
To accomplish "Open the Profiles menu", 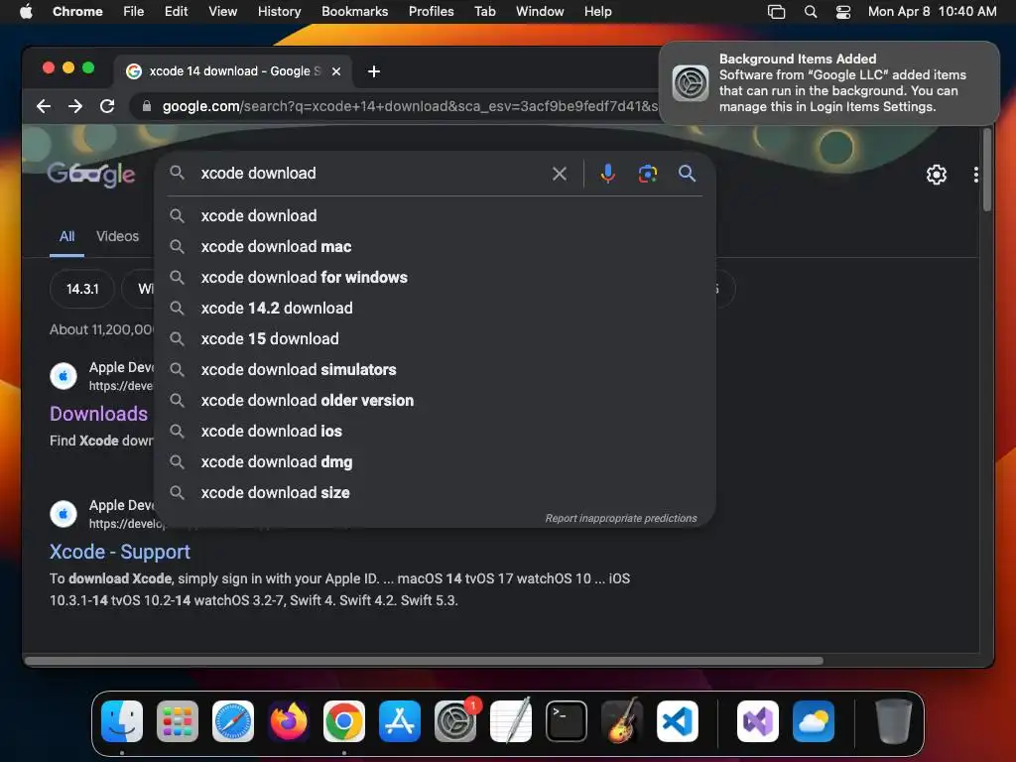I will (x=431, y=12).
